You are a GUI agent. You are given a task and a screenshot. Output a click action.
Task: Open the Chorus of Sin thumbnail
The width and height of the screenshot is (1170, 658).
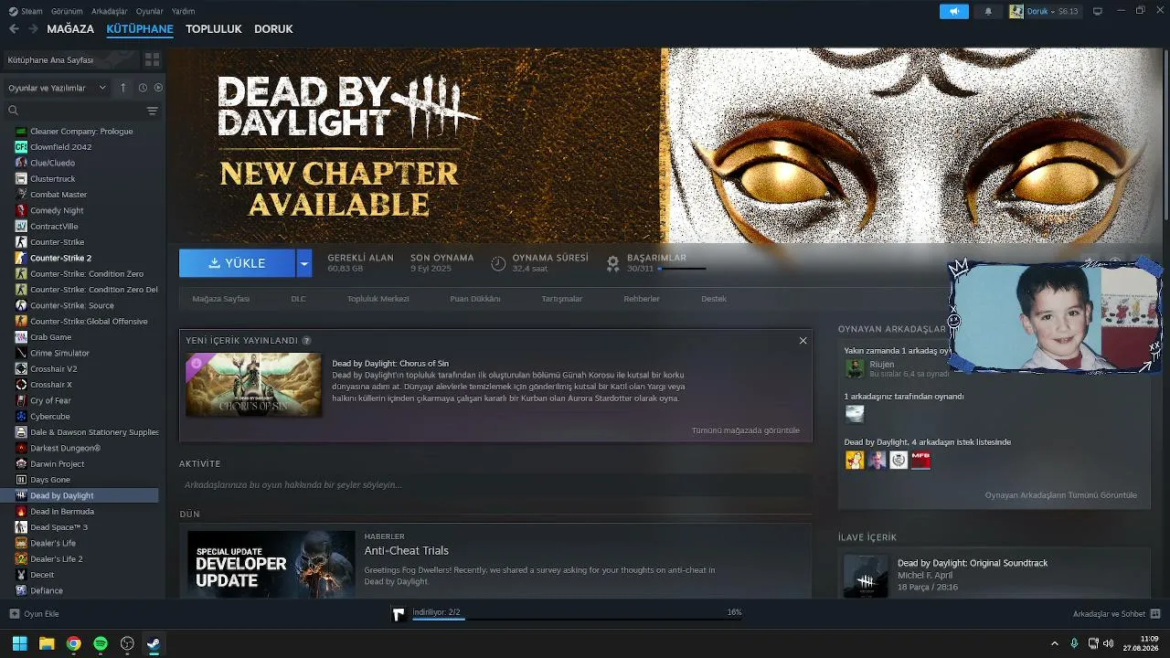[253, 385]
